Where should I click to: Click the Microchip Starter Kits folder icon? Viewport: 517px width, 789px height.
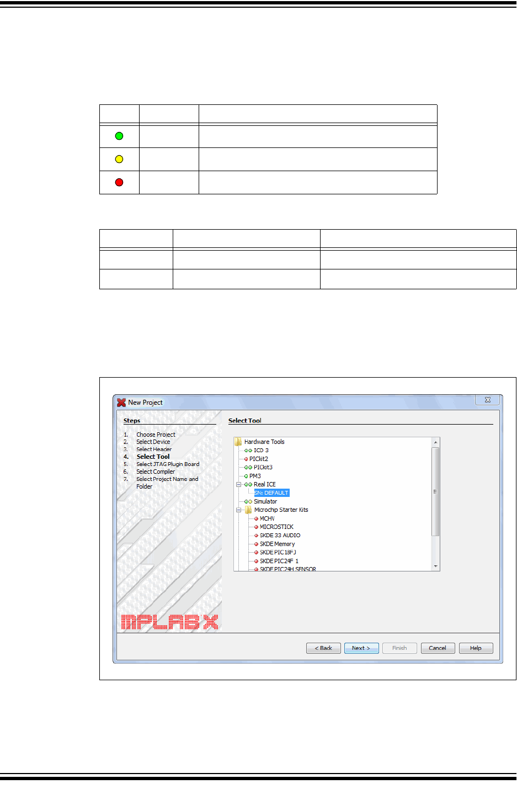coord(248,510)
